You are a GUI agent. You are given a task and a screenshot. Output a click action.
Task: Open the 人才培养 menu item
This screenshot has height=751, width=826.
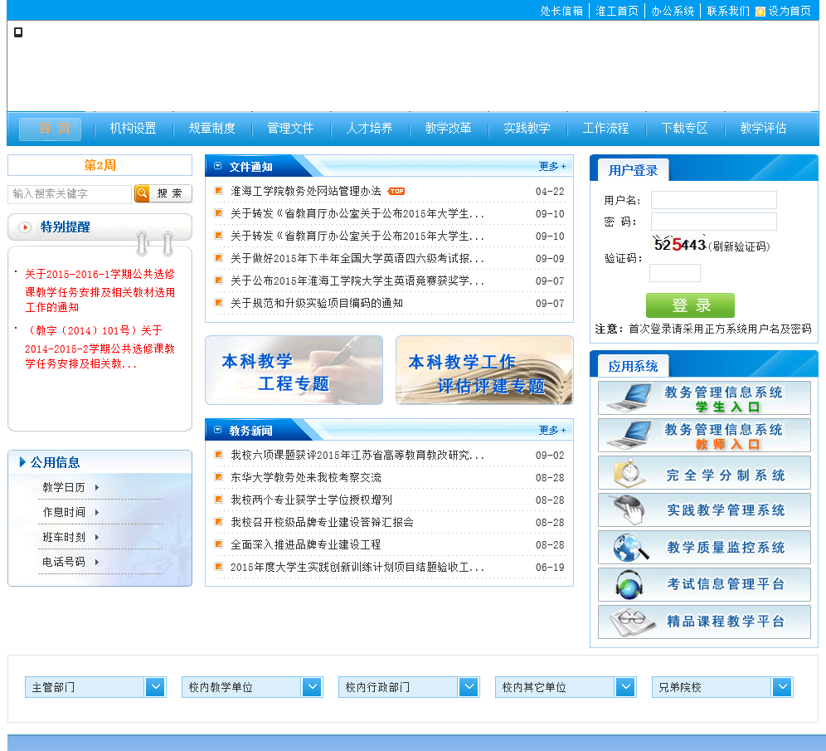(369, 128)
